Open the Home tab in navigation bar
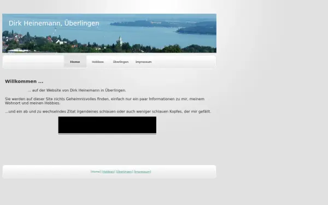 point(75,62)
